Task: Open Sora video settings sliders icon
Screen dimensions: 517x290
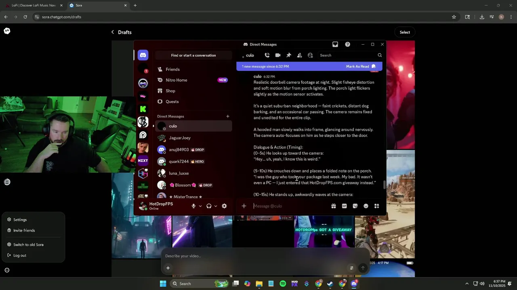Action: [351, 268]
